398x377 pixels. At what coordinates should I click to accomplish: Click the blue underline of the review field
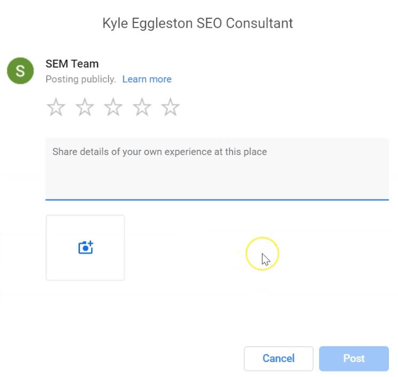[x=217, y=199]
